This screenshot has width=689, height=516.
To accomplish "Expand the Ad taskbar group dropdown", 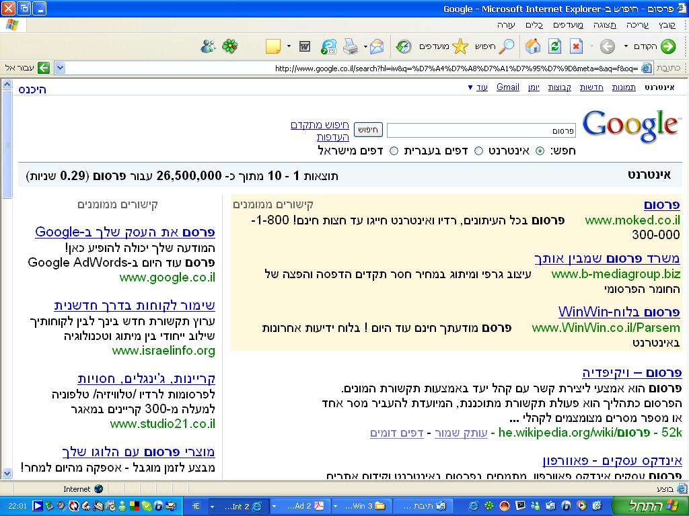I will pos(275,507).
